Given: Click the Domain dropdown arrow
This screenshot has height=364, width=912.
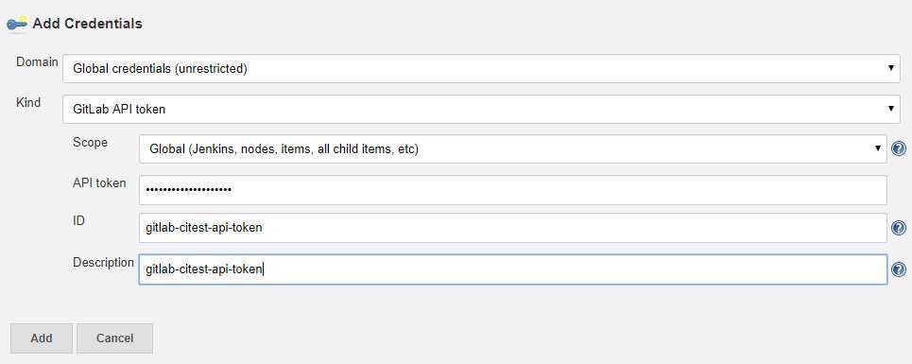Looking at the screenshot, I should [x=890, y=68].
